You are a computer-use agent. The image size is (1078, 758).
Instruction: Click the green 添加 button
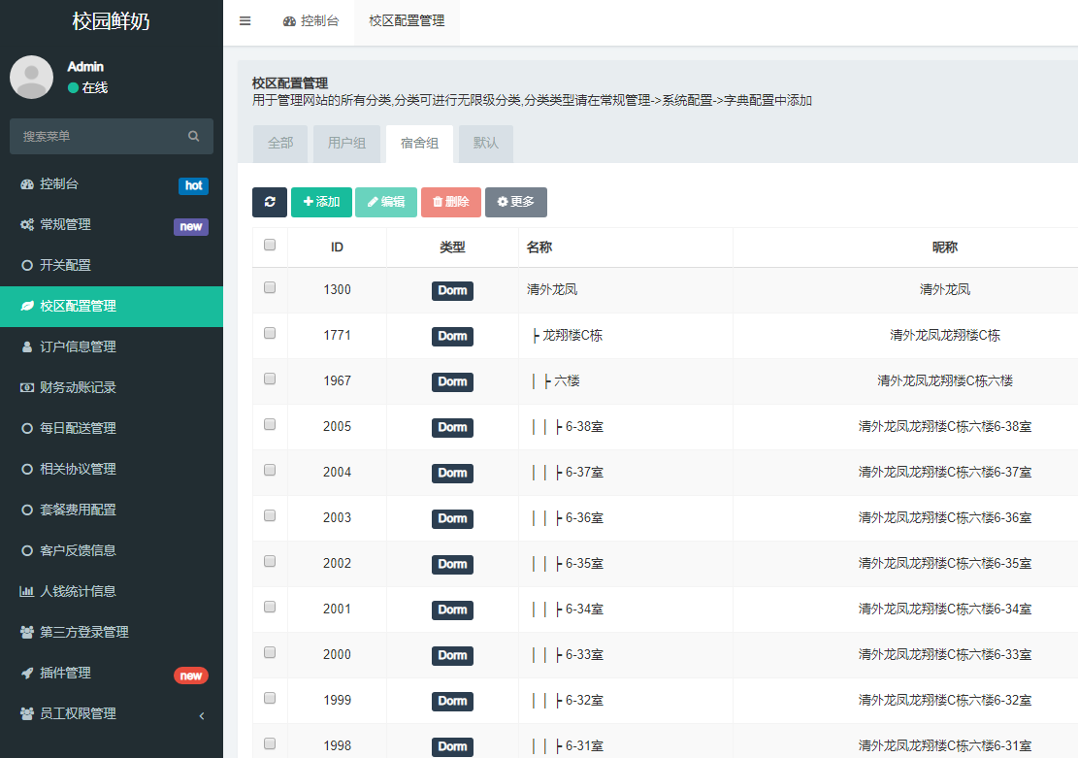(321, 202)
